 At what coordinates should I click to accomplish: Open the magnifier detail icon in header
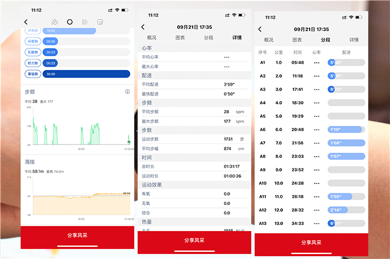pos(100,22)
